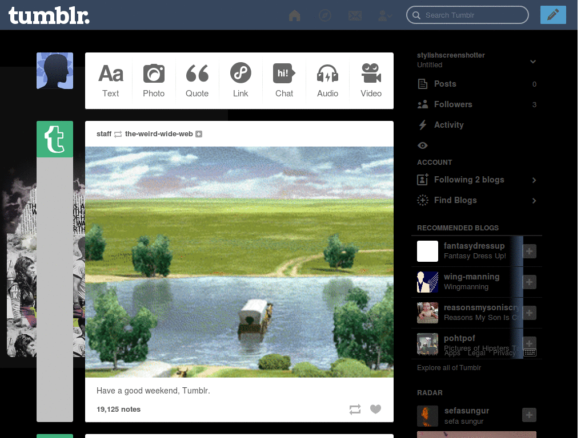This screenshot has width=585, height=438.
Task: Create a new Quote post
Action: tap(197, 80)
